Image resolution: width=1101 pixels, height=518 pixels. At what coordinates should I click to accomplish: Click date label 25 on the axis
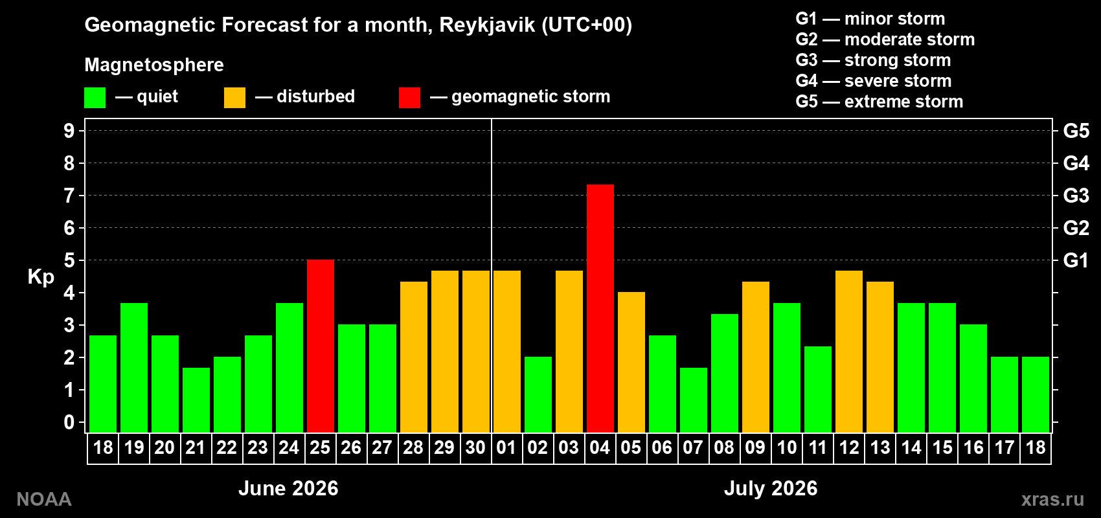coord(320,447)
